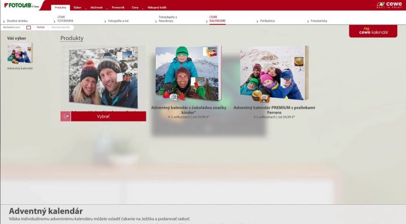Screen dimensions: 406x224
Task: Click the breadcrumb home box icon
Action: [x=29, y=27]
